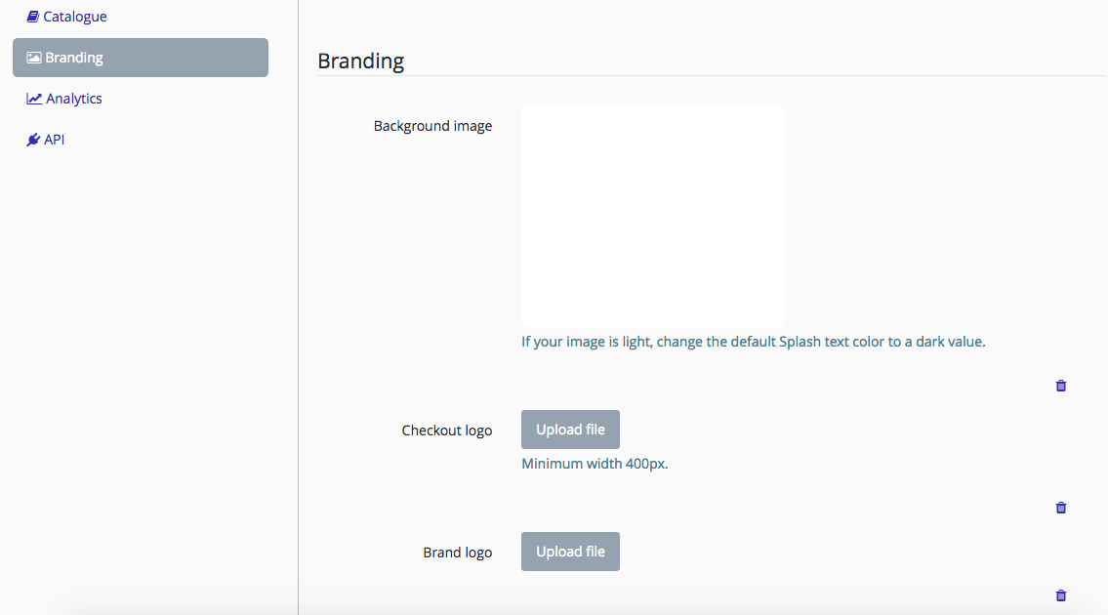Open the API settings page
The height and width of the screenshot is (615, 1108).
[46, 140]
